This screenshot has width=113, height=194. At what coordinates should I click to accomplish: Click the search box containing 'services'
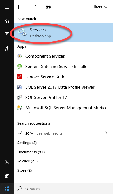click(x=63, y=189)
